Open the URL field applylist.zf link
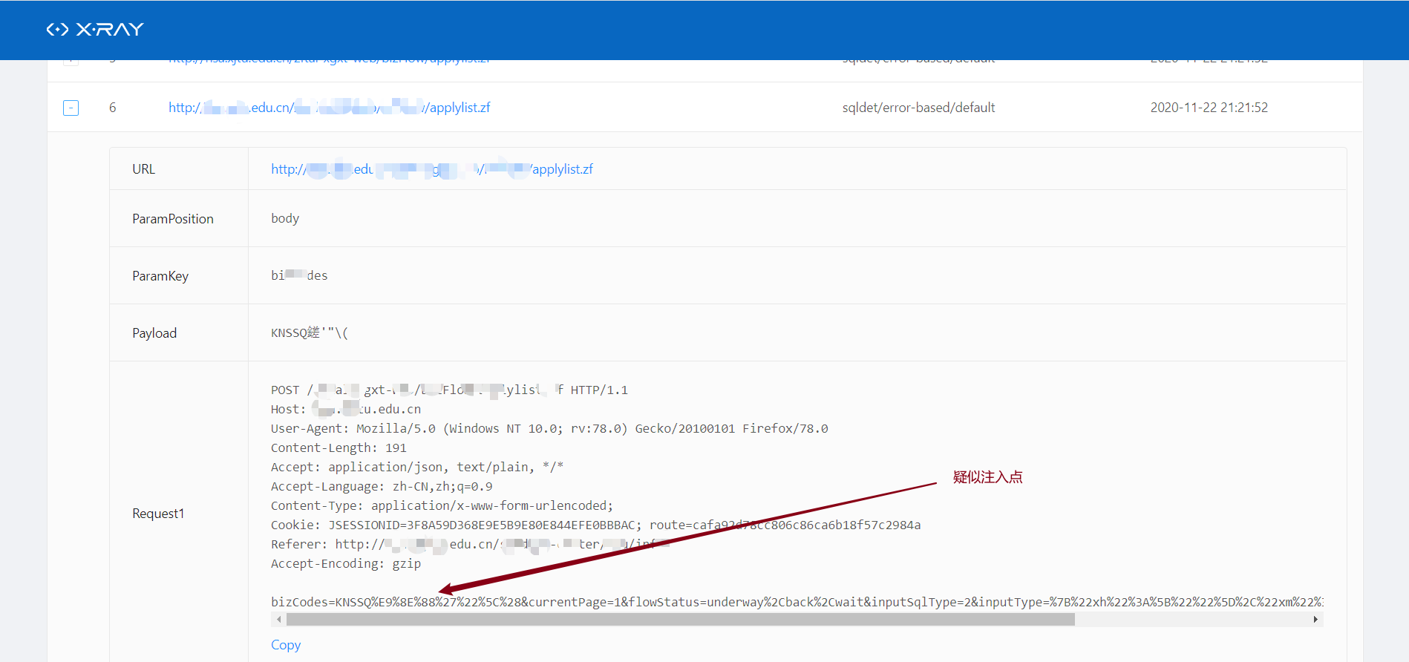The height and width of the screenshot is (662, 1409). coord(432,168)
